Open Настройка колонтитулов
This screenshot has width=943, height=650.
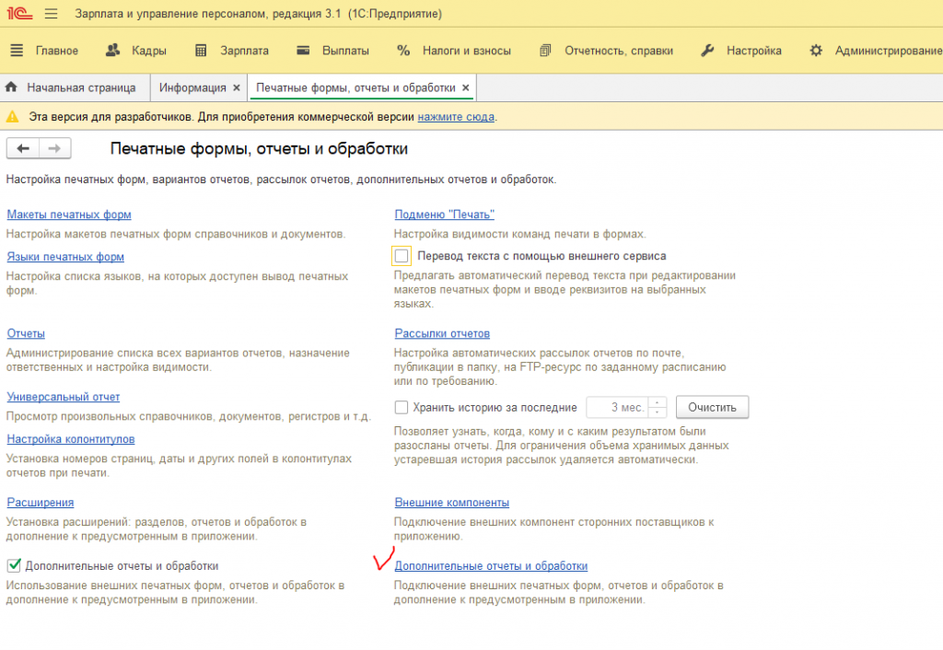pyautogui.click(x=70, y=439)
